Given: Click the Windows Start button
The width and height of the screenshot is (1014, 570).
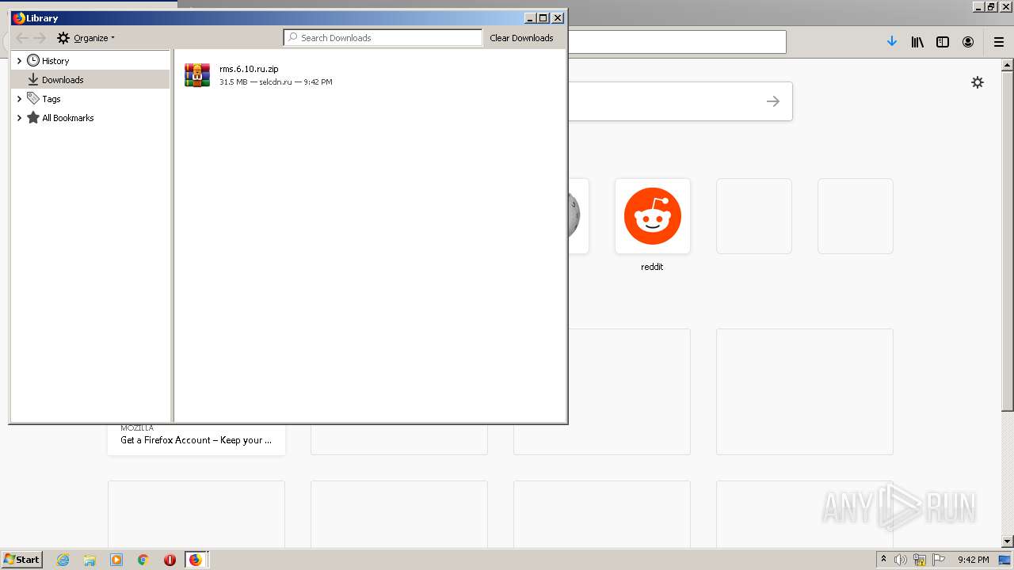Looking at the screenshot, I should point(22,559).
